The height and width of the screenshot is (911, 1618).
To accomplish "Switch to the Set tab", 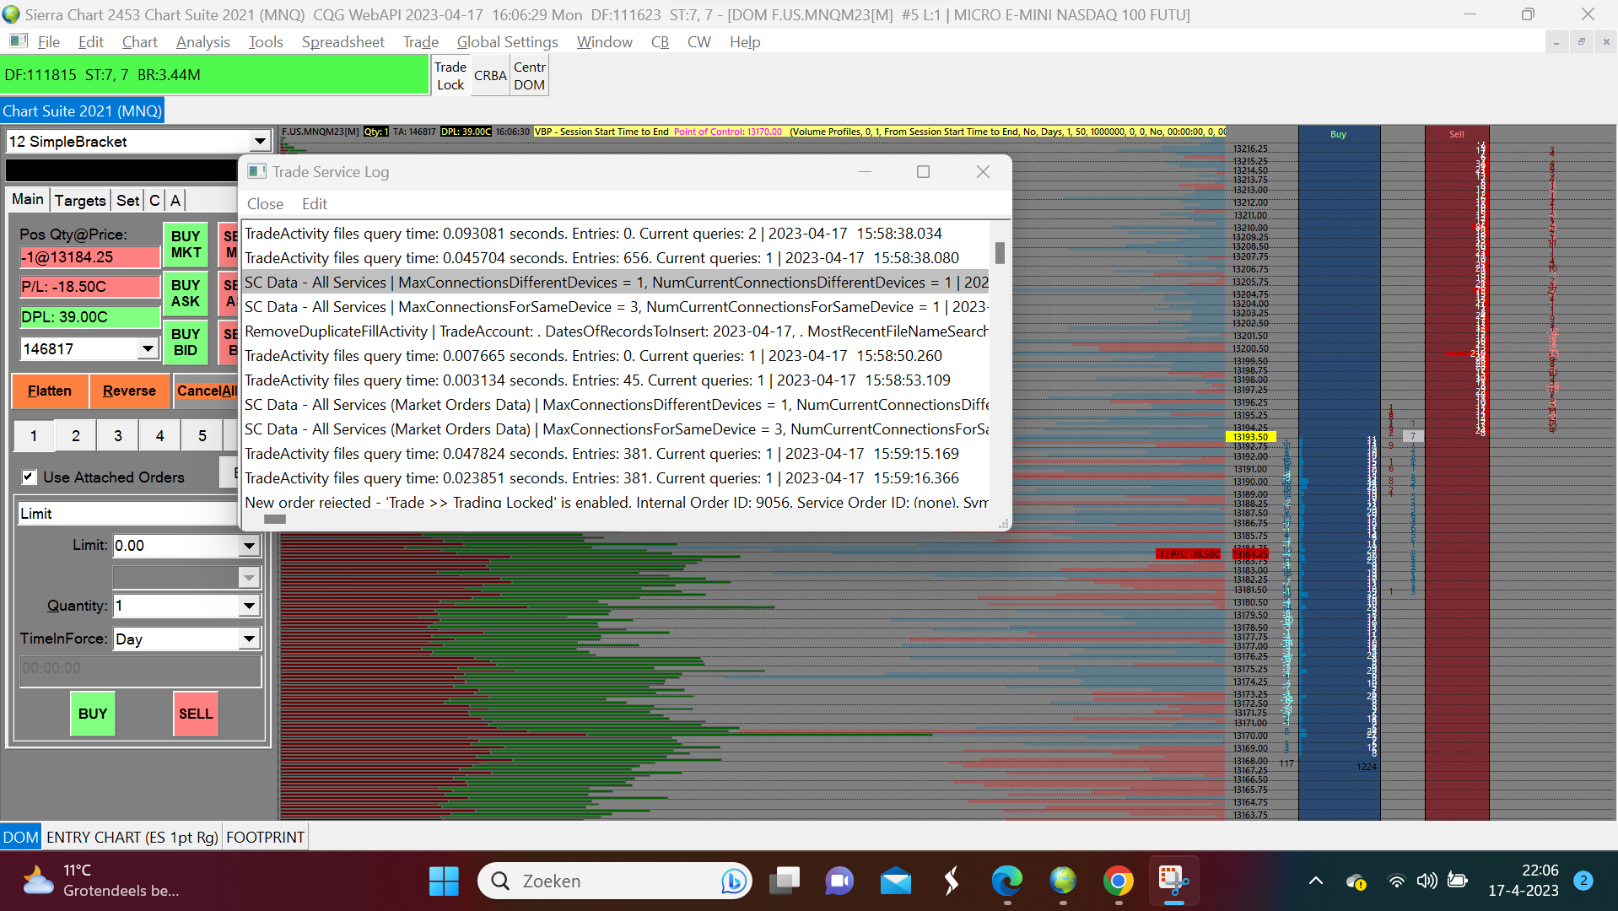I will pos(128,201).
